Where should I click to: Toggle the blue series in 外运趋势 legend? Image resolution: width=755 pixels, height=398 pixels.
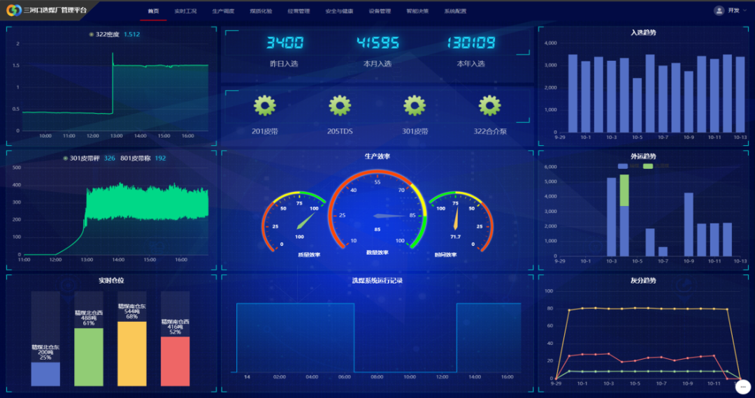pyautogui.click(x=624, y=166)
